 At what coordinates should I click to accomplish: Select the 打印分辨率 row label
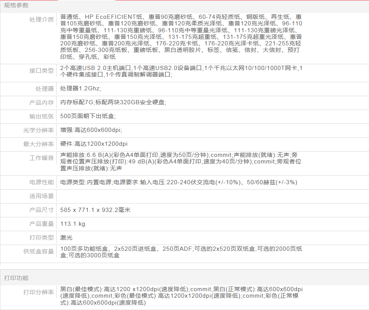[39, 292]
